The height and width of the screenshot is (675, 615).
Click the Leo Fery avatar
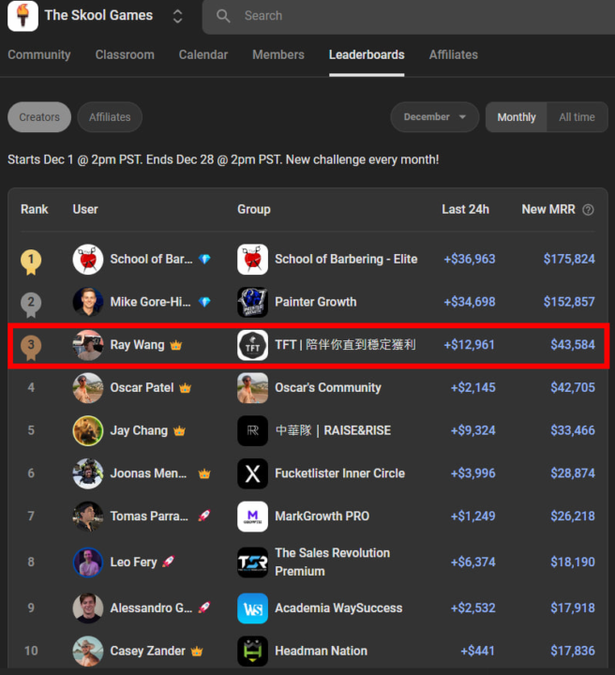click(88, 562)
